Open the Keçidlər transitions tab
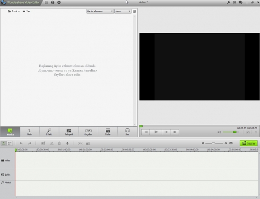Screen dimensions: 260x199 pyautogui.click(x=88, y=132)
